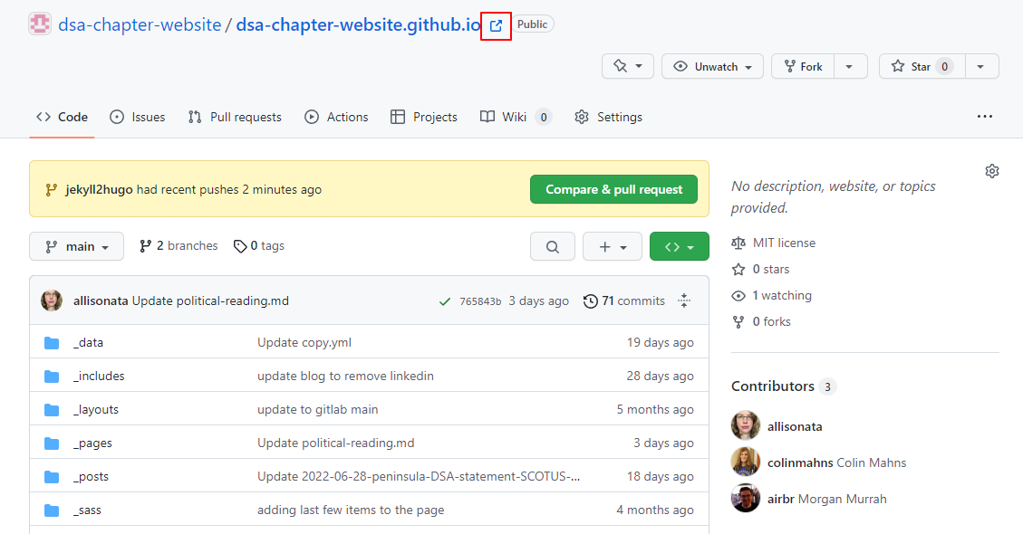The image size is (1023, 534).
Task: Click the _pages folder icon
Action: (x=52, y=443)
